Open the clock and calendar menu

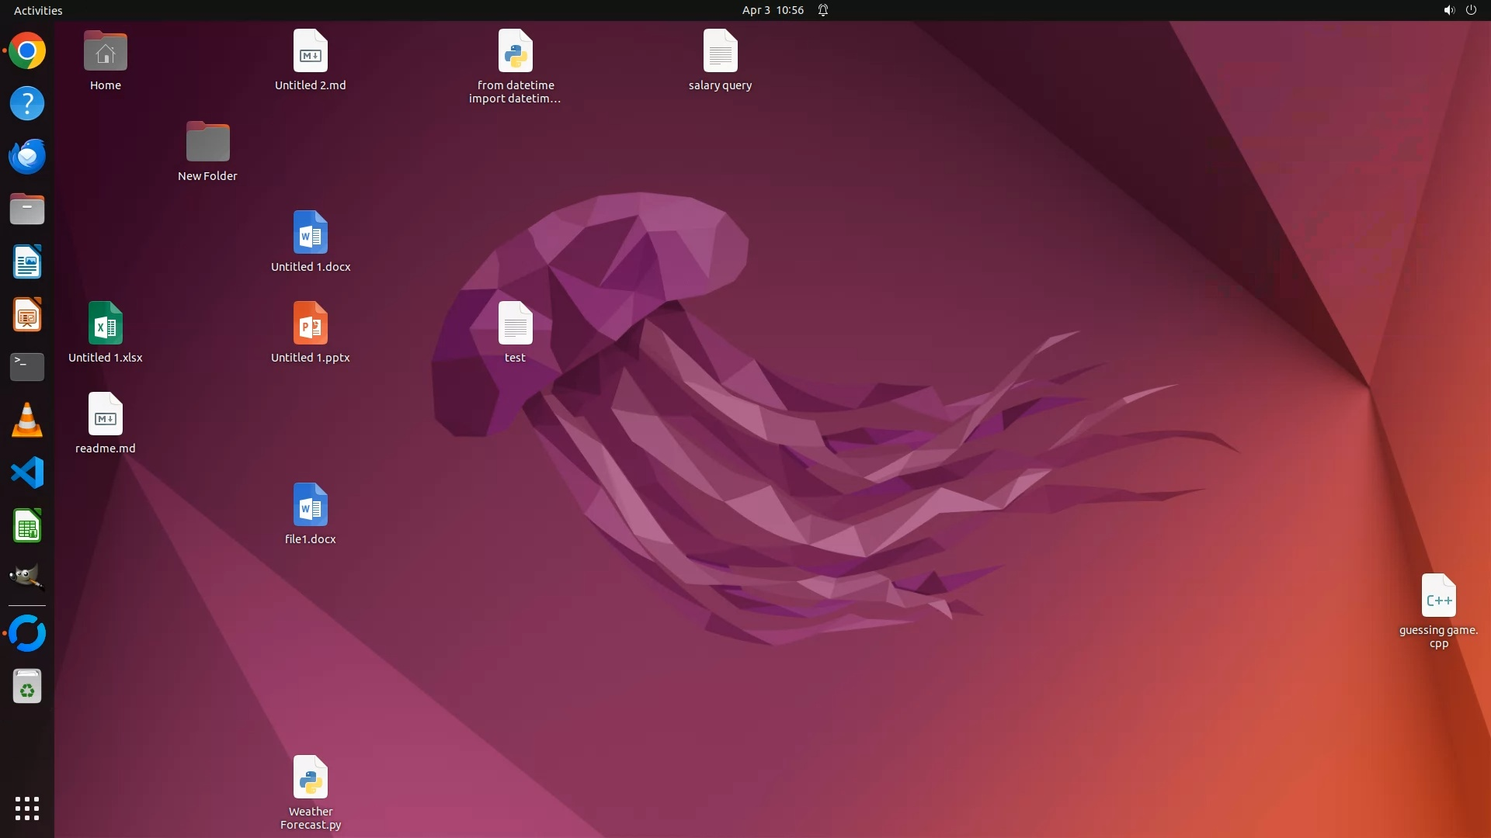tap(772, 10)
